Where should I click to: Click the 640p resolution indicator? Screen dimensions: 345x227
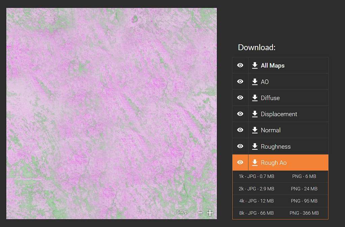[182, 212]
